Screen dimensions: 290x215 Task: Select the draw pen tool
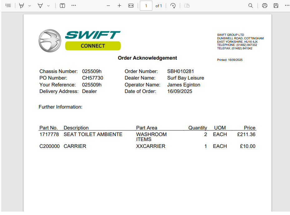coord(40,6)
